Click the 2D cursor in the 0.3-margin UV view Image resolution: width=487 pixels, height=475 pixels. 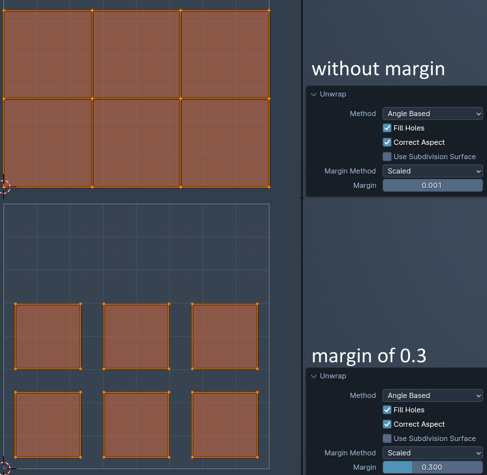(4, 468)
